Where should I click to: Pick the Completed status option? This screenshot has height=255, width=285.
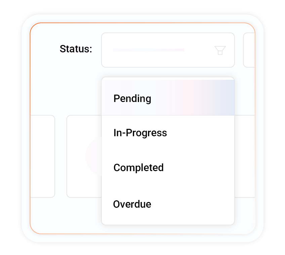click(138, 167)
